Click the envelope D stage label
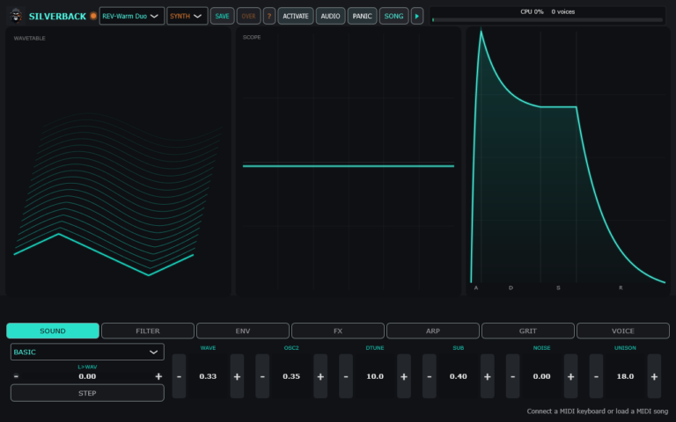The width and height of the screenshot is (676, 422). [x=511, y=287]
